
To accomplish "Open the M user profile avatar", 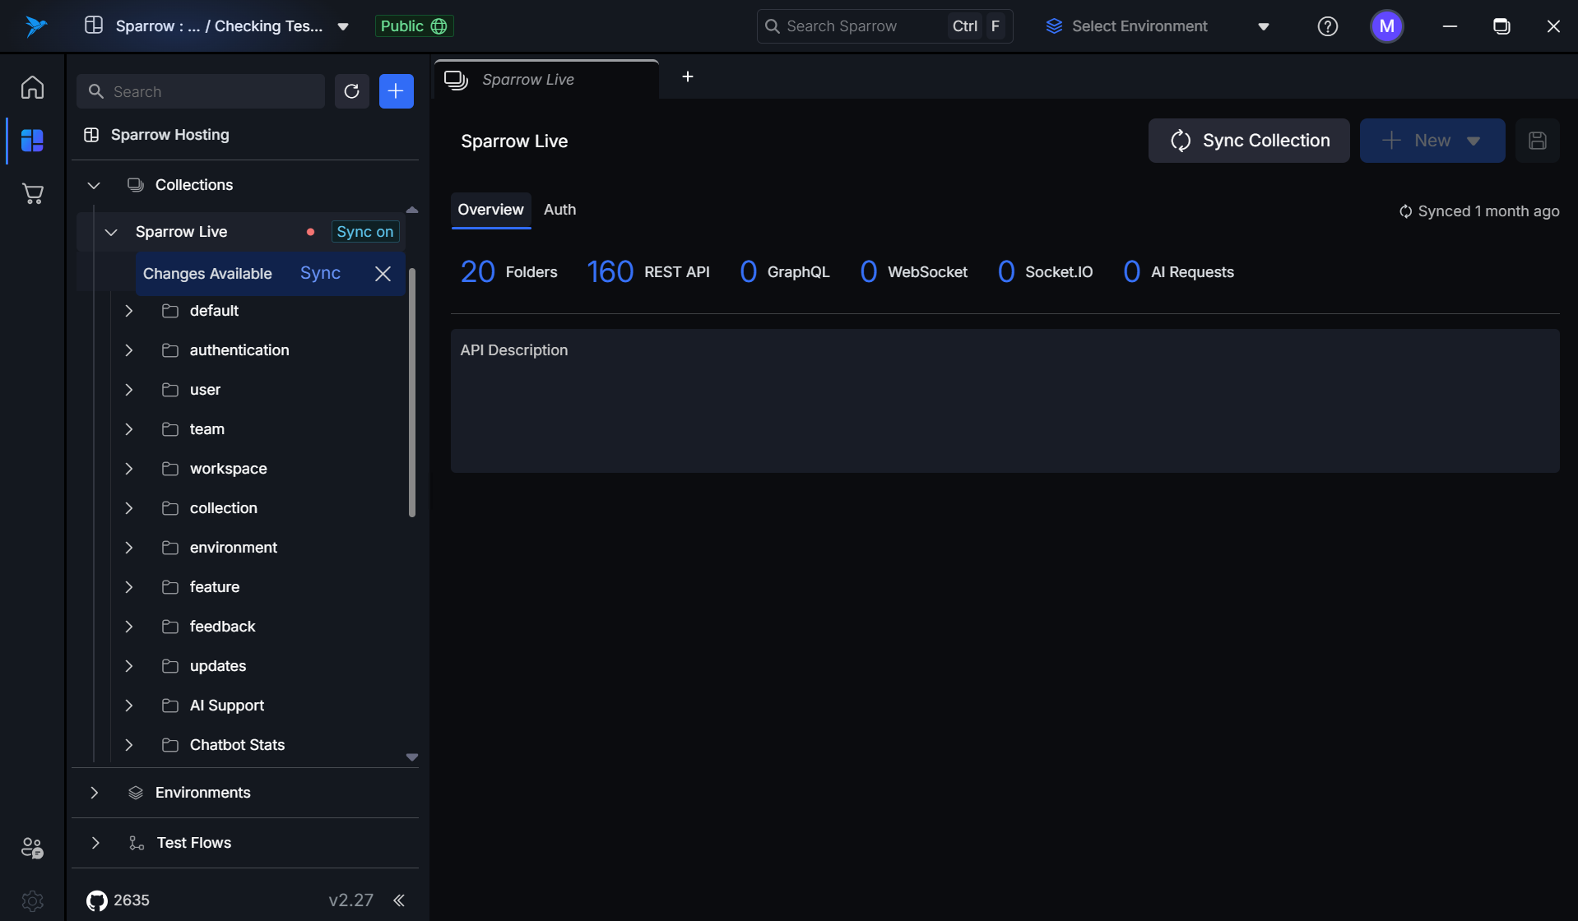I will (x=1386, y=26).
